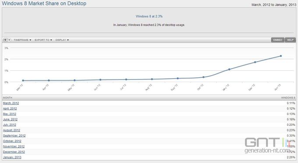This screenshot has height=163, width=298.
Task: Open the December, 2012 link
Action: coord(14,152)
